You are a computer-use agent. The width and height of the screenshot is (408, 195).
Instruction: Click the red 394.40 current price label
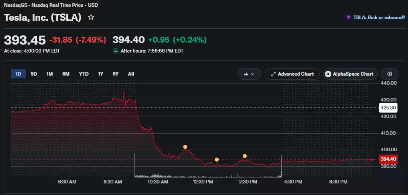[388, 159]
